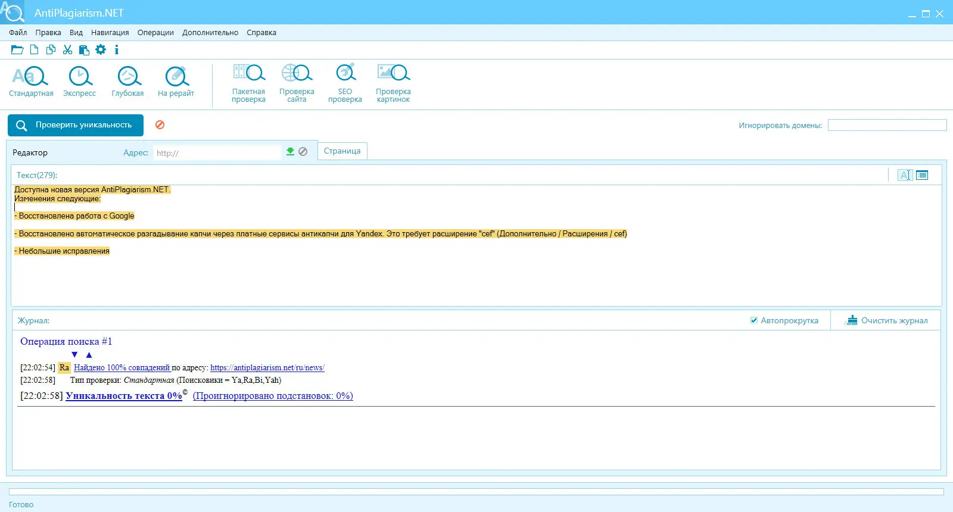953x512 pixels.
Task: Download page via green arrow icon
Action: [290, 152]
